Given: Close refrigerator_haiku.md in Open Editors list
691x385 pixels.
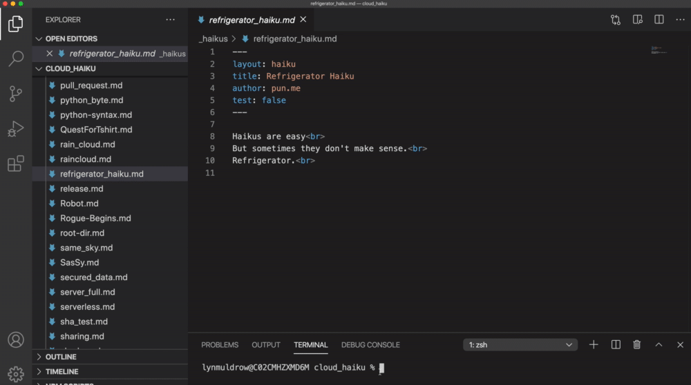Looking at the screenshot, I should click(x=49, y=54).
